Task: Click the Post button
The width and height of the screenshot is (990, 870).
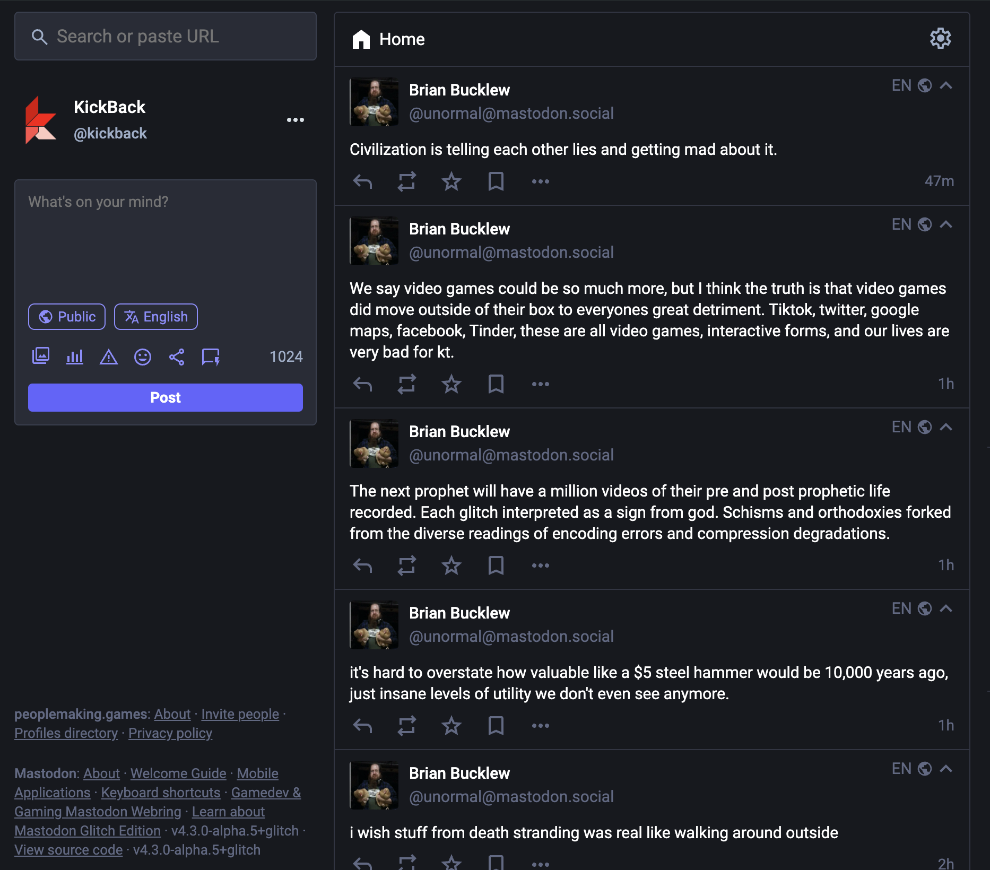Action: 165,397
